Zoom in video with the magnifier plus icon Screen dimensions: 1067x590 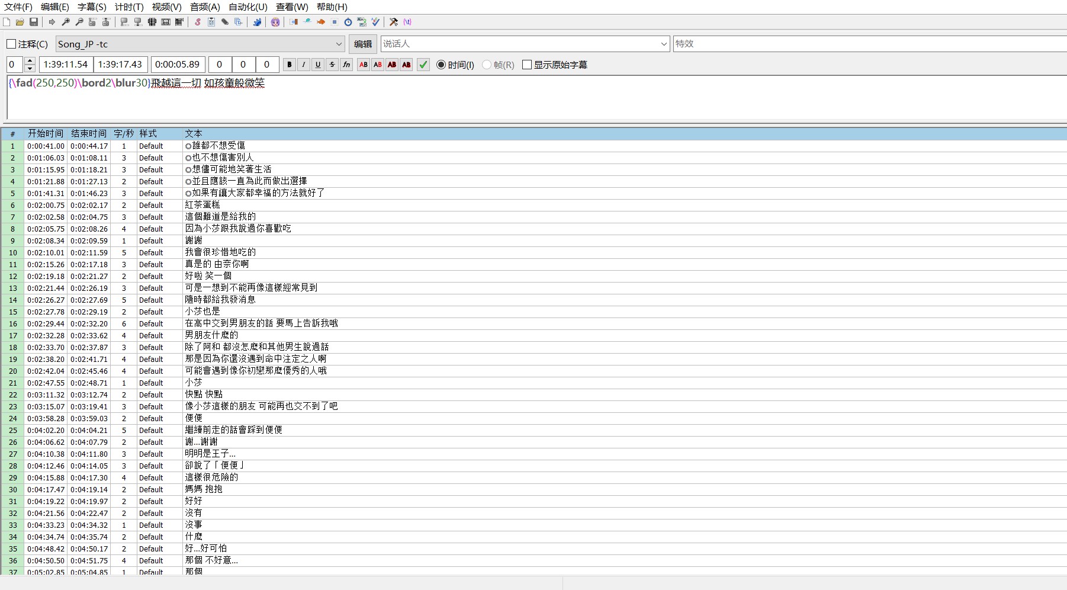tap(66, 22)
